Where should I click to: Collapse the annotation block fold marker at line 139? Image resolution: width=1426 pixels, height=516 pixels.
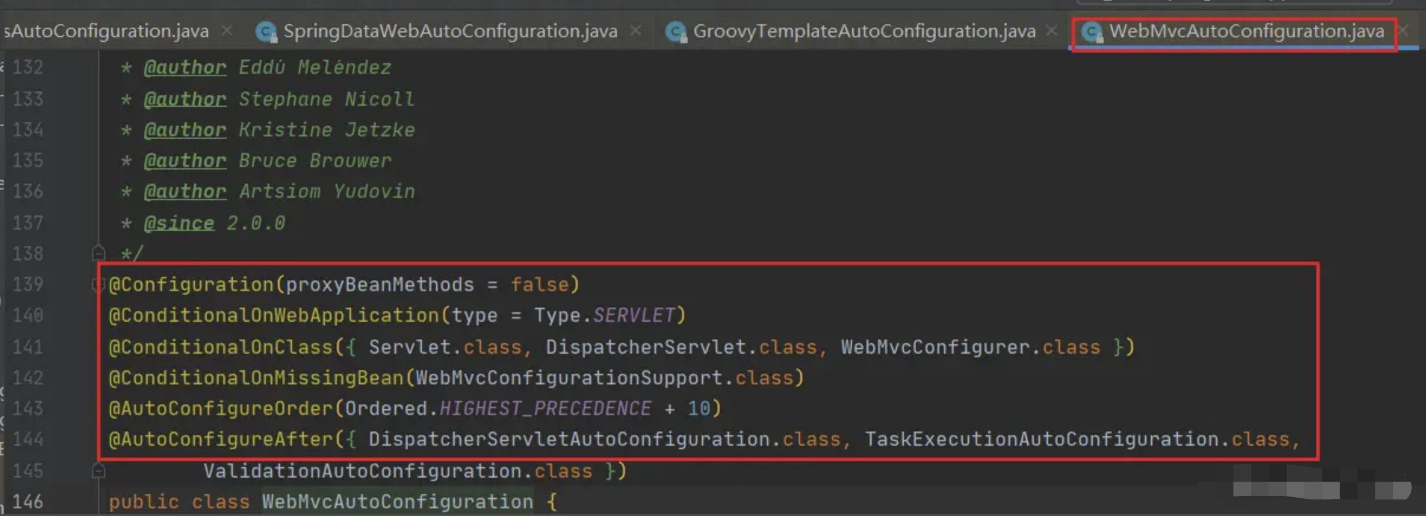(x=97, y=285)
